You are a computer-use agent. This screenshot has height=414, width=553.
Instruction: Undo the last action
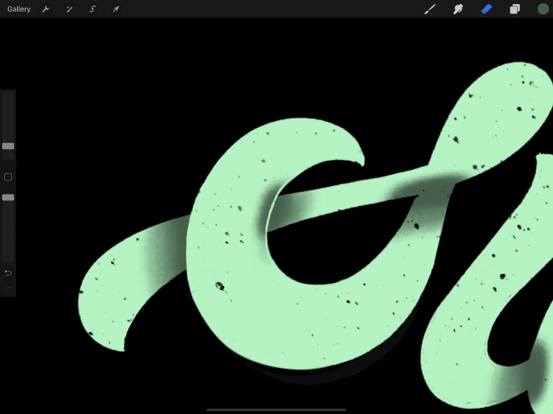tap(8, 273)
